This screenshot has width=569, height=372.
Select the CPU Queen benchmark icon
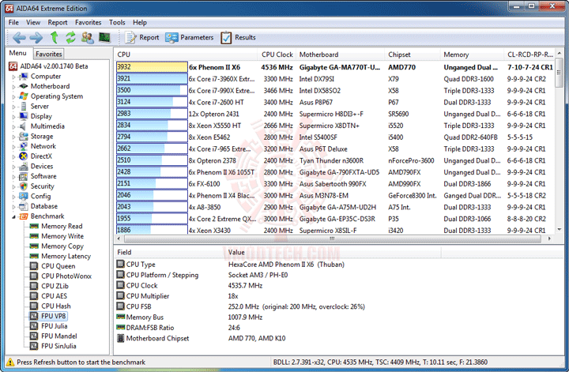coord(34,266)
